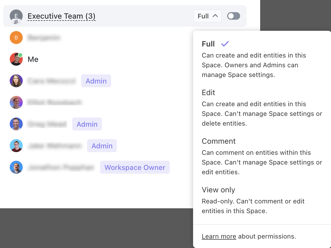Click the Admin badge beside Greg Mead
The width and height of the screenshot is (331, 248).
click(x=87, y=124)
